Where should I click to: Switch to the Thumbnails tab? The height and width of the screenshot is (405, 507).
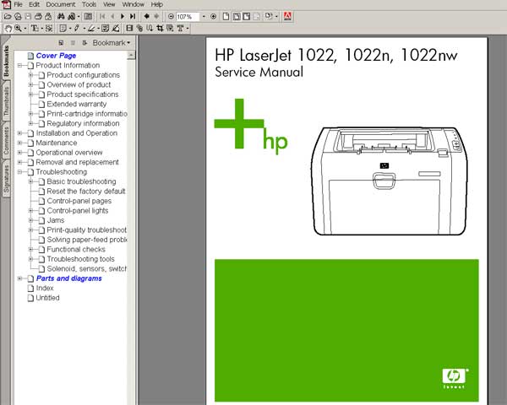click(6, 102)
